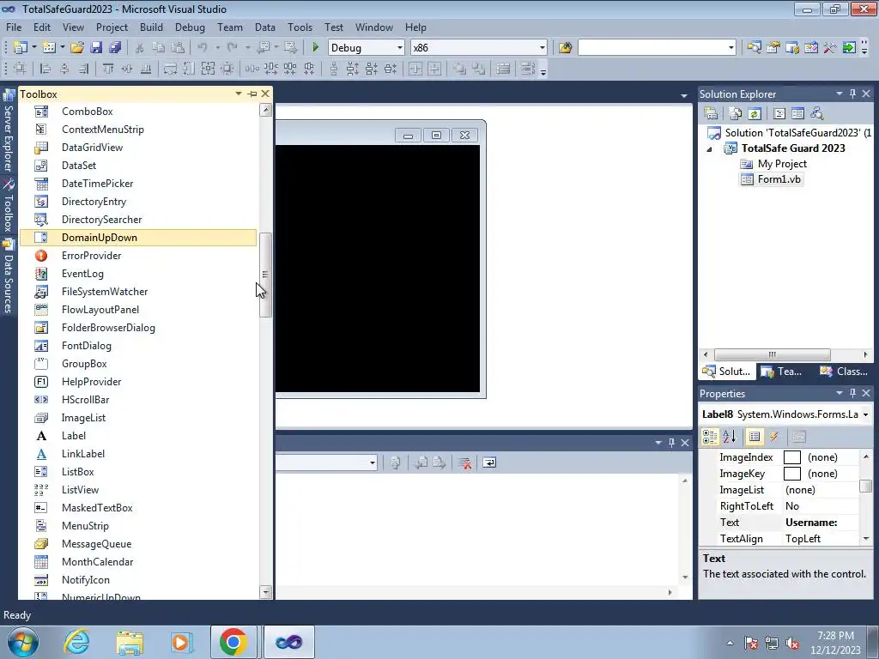Click the clock showing 7:28 PM

point(835,636)
